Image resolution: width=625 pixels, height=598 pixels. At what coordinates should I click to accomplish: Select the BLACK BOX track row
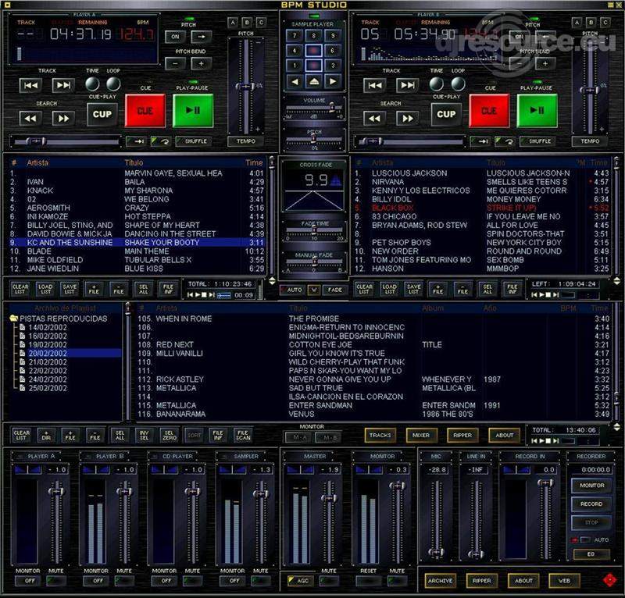pos(482,208)
